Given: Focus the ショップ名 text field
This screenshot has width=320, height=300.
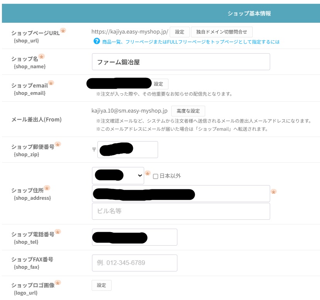Looking at the screenshot, I should tap(181, 62).
